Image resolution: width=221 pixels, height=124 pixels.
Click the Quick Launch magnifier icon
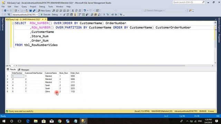203,2
